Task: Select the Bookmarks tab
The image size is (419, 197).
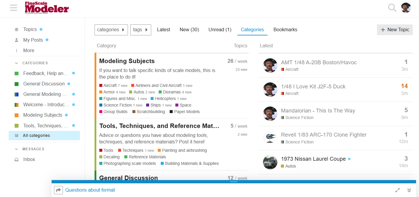Action: 285,30
